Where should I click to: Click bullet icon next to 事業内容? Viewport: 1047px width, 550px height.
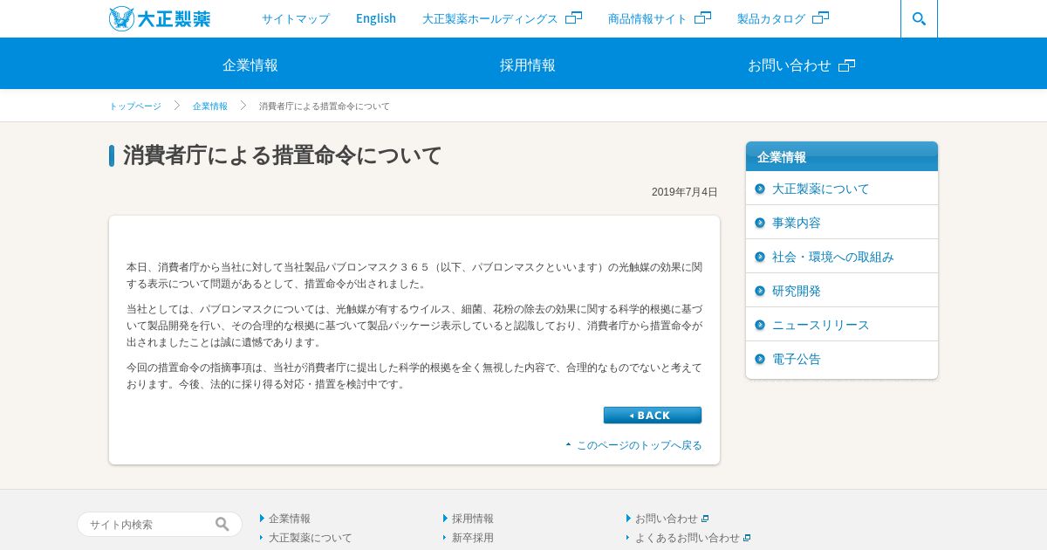760,223
